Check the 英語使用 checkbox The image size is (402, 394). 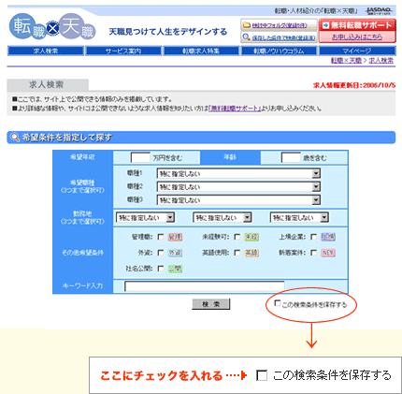pyautogui.click(x=237, y=253)
